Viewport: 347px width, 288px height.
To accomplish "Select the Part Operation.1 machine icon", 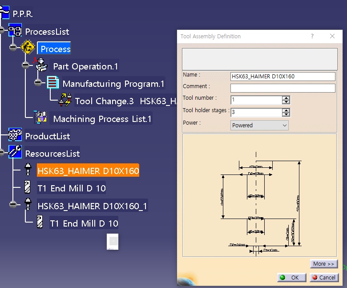I will point(41,65).
